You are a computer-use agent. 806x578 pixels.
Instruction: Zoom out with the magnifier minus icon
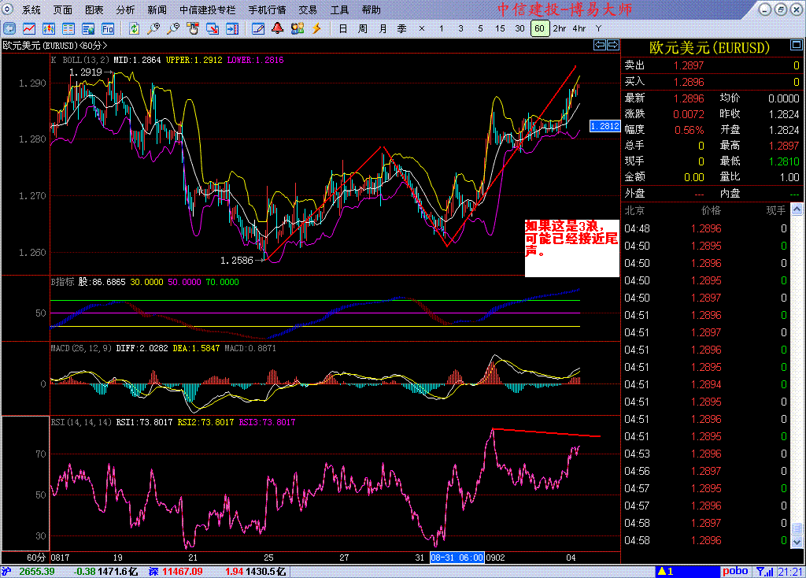click(173, 29)
